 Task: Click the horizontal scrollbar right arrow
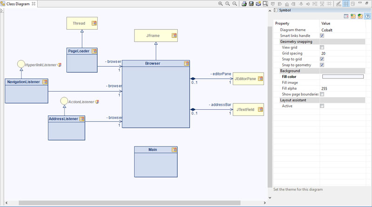tap(265, 203)
